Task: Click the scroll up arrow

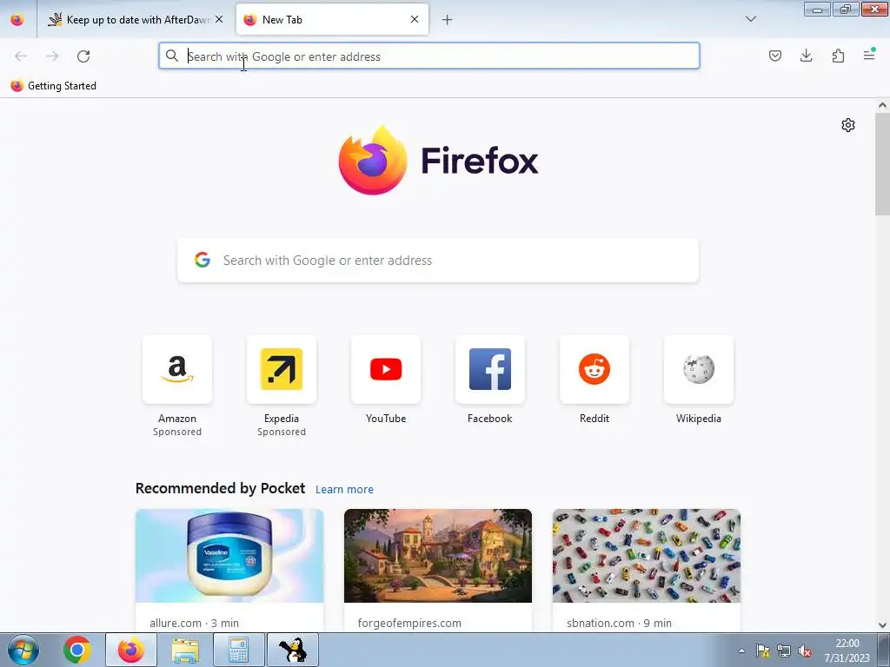Action: (882, 105)
